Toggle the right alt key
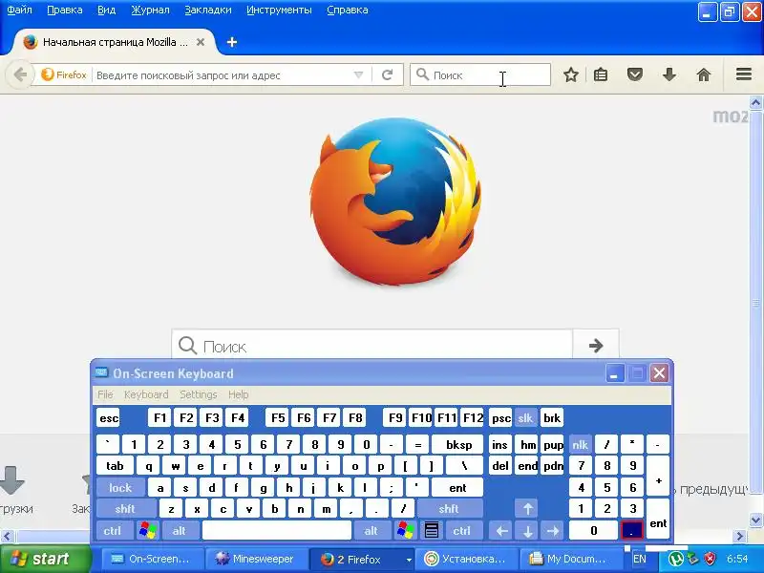The width and height of the screenshot is (764, 573). pyautogui.click(x=371, y=530)
